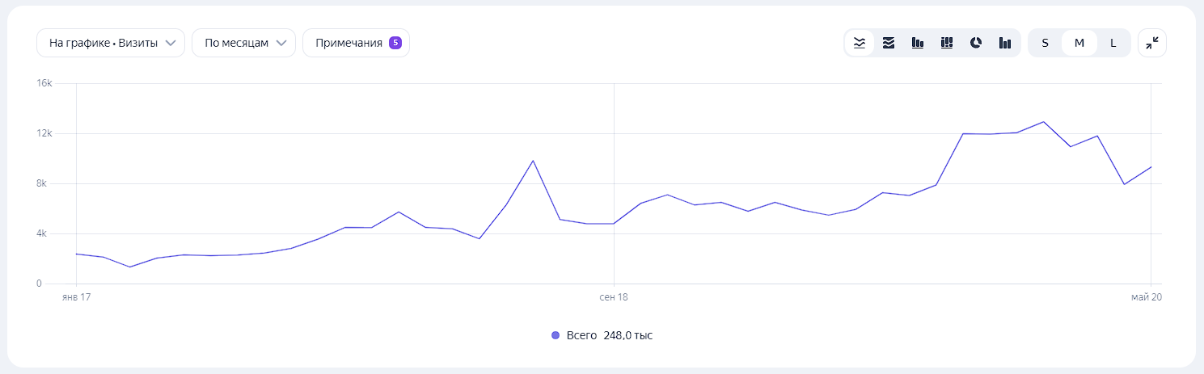Toggle the purple 'Всего' legend dot
1204x374 pixels.
coord(555,335)
